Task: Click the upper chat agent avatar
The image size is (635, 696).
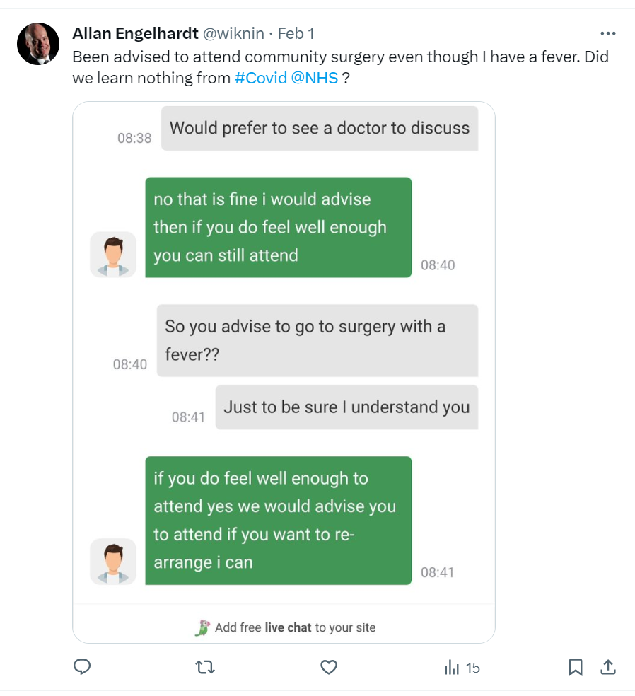Action: click(113, 254)
